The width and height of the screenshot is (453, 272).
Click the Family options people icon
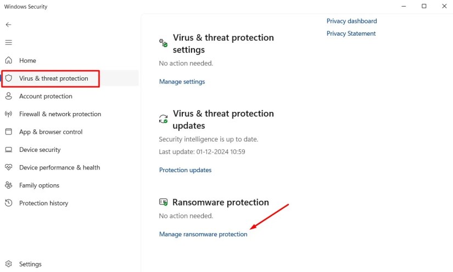click(x=8, y=185)
